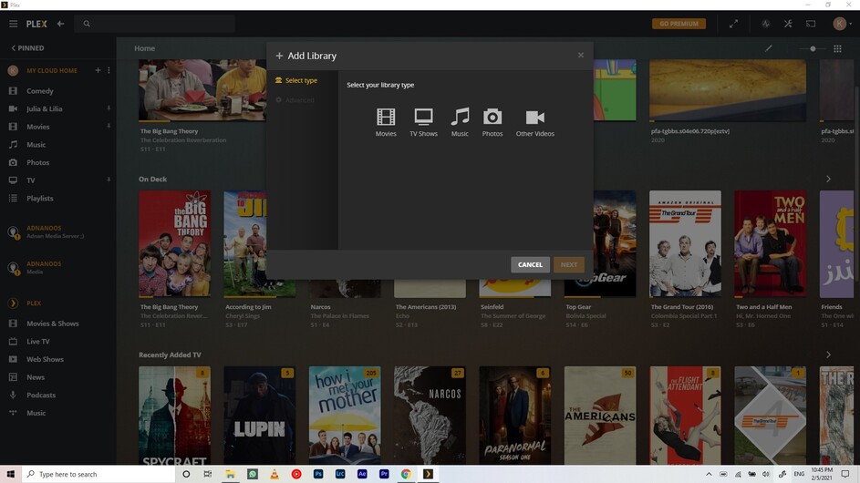
Task: Click the Recently Added TV heading
Action: coord(170,355)
